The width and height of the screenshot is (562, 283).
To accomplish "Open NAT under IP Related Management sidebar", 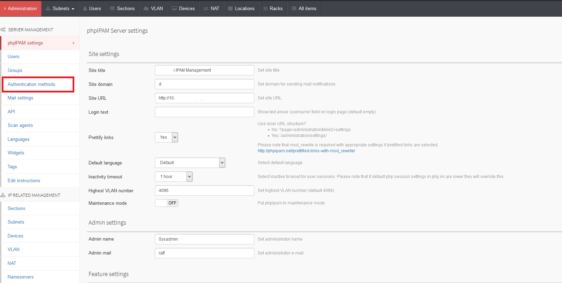I will tap(40, 264).
